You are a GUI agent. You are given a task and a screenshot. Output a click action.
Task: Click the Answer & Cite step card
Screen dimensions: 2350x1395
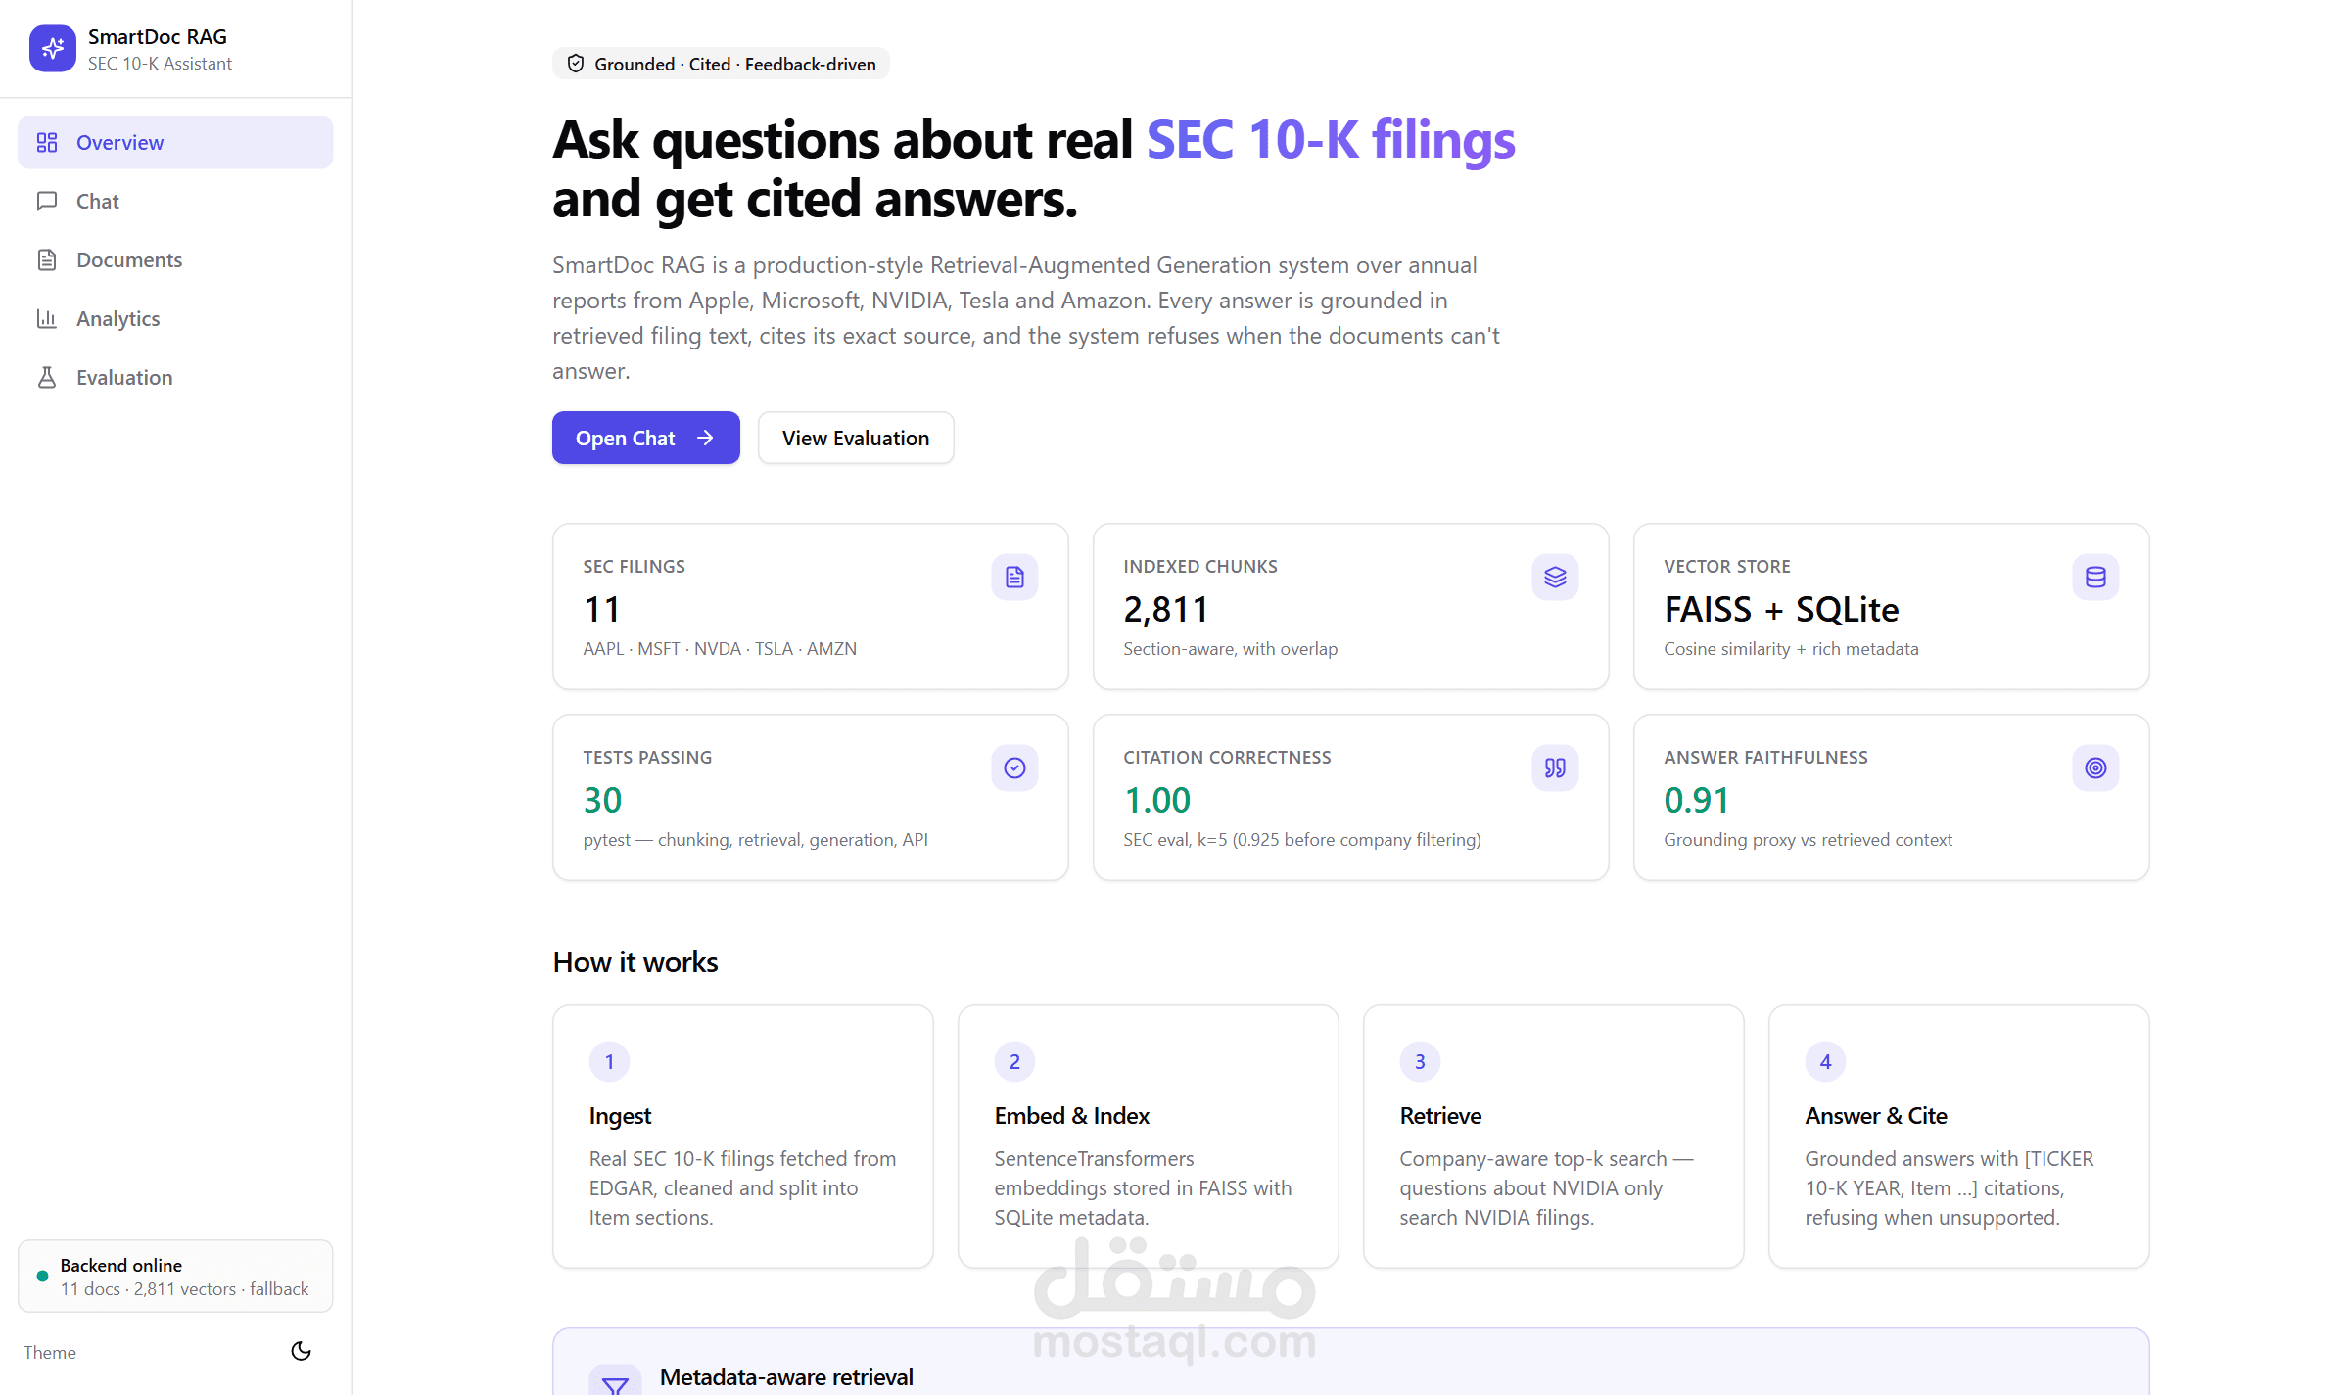(x=1958, y=1137)
